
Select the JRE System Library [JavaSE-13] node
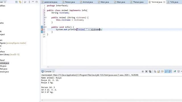(x=10, y=54)
